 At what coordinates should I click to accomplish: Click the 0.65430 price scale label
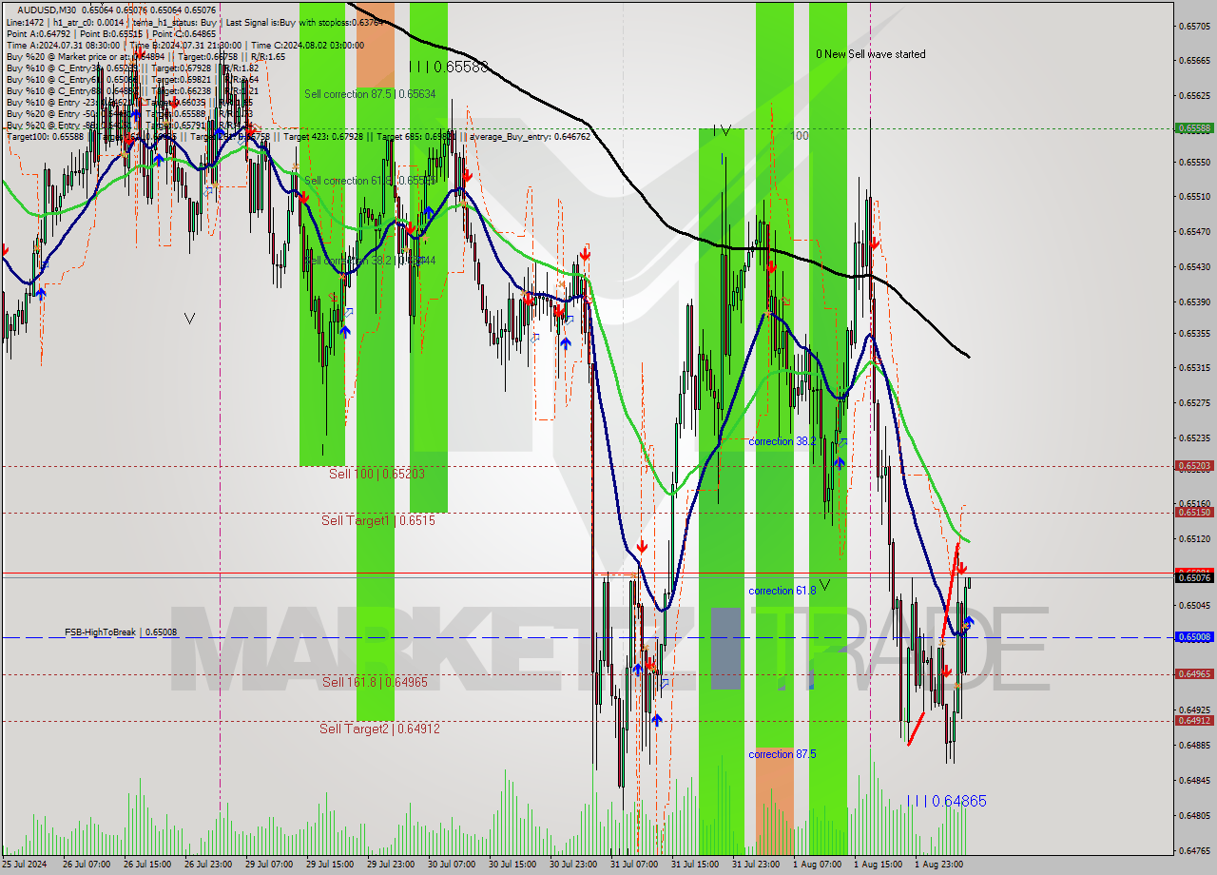pos(1194,267)
